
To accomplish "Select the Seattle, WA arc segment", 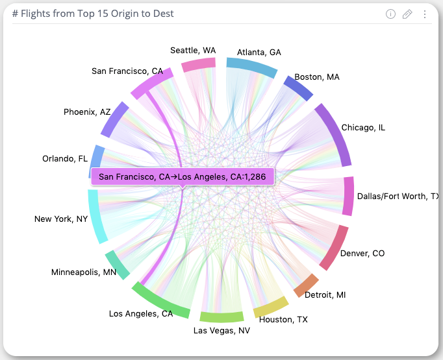I will coord(199,65).
